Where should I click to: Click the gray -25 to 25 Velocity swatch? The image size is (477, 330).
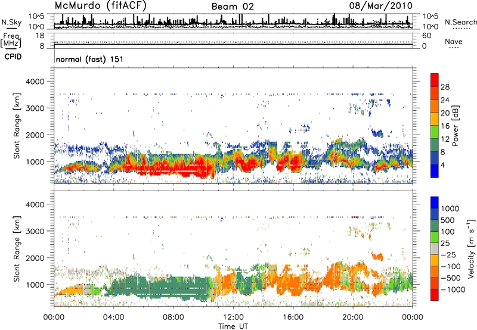click(x=435, y=249)
